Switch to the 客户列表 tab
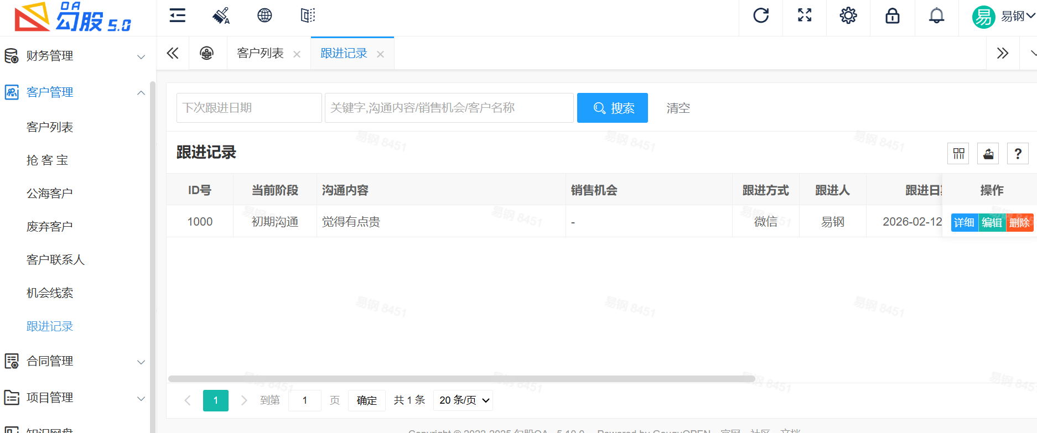The height and width of the screenshot is (433, 1037). pyautogui.click(x=260, y=54)
